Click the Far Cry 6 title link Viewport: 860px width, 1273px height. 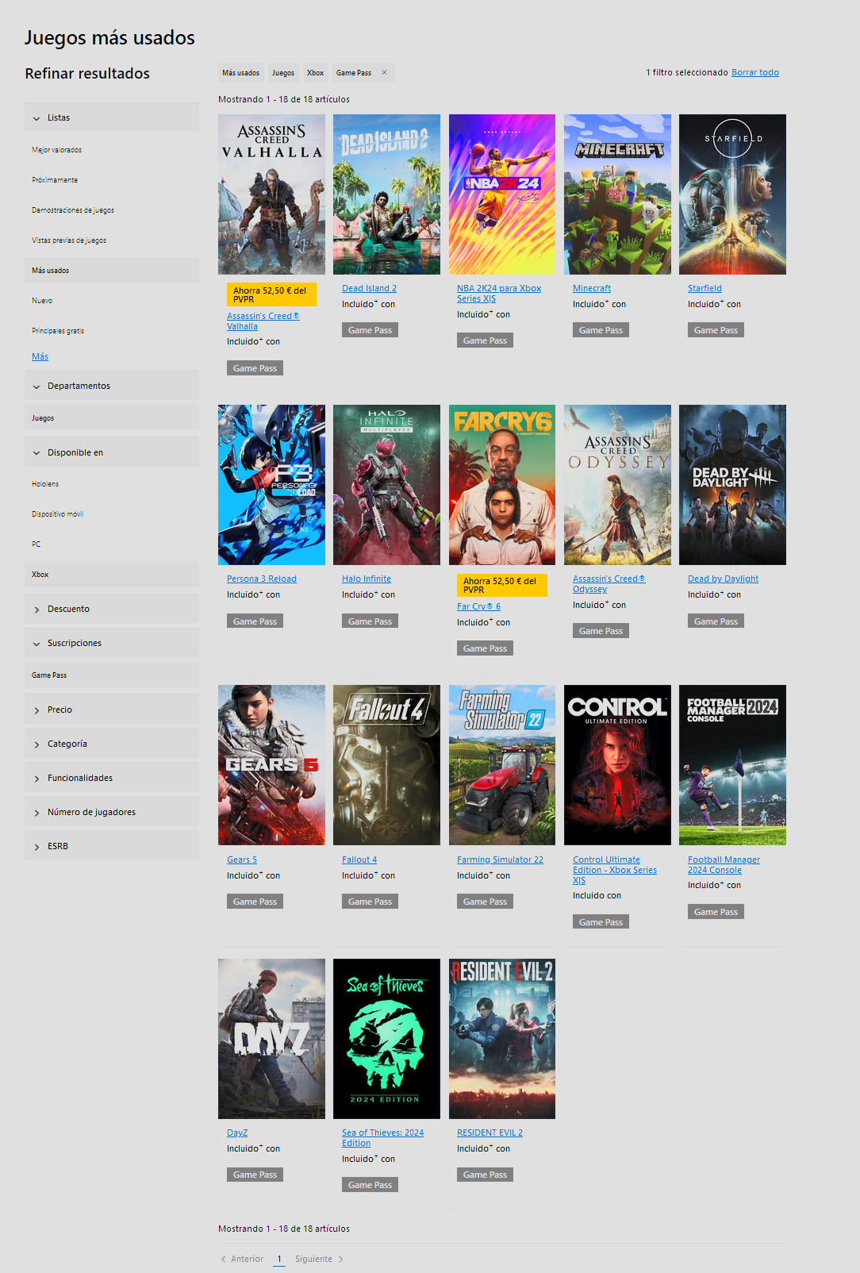[x=478, y=606]
